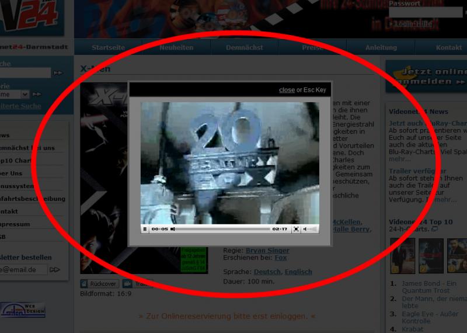The height and width of the screenshot is (333, 467).
Task: Close the trailer overlay via close link
Action: [x=287, y=90]
